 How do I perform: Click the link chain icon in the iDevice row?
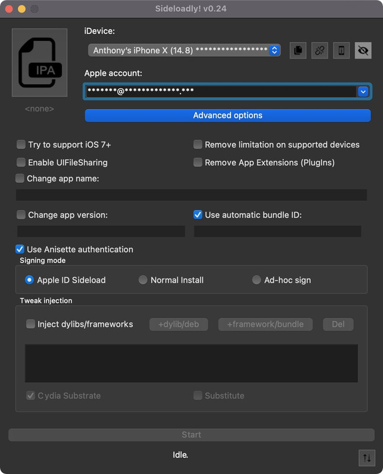point(320,50)
